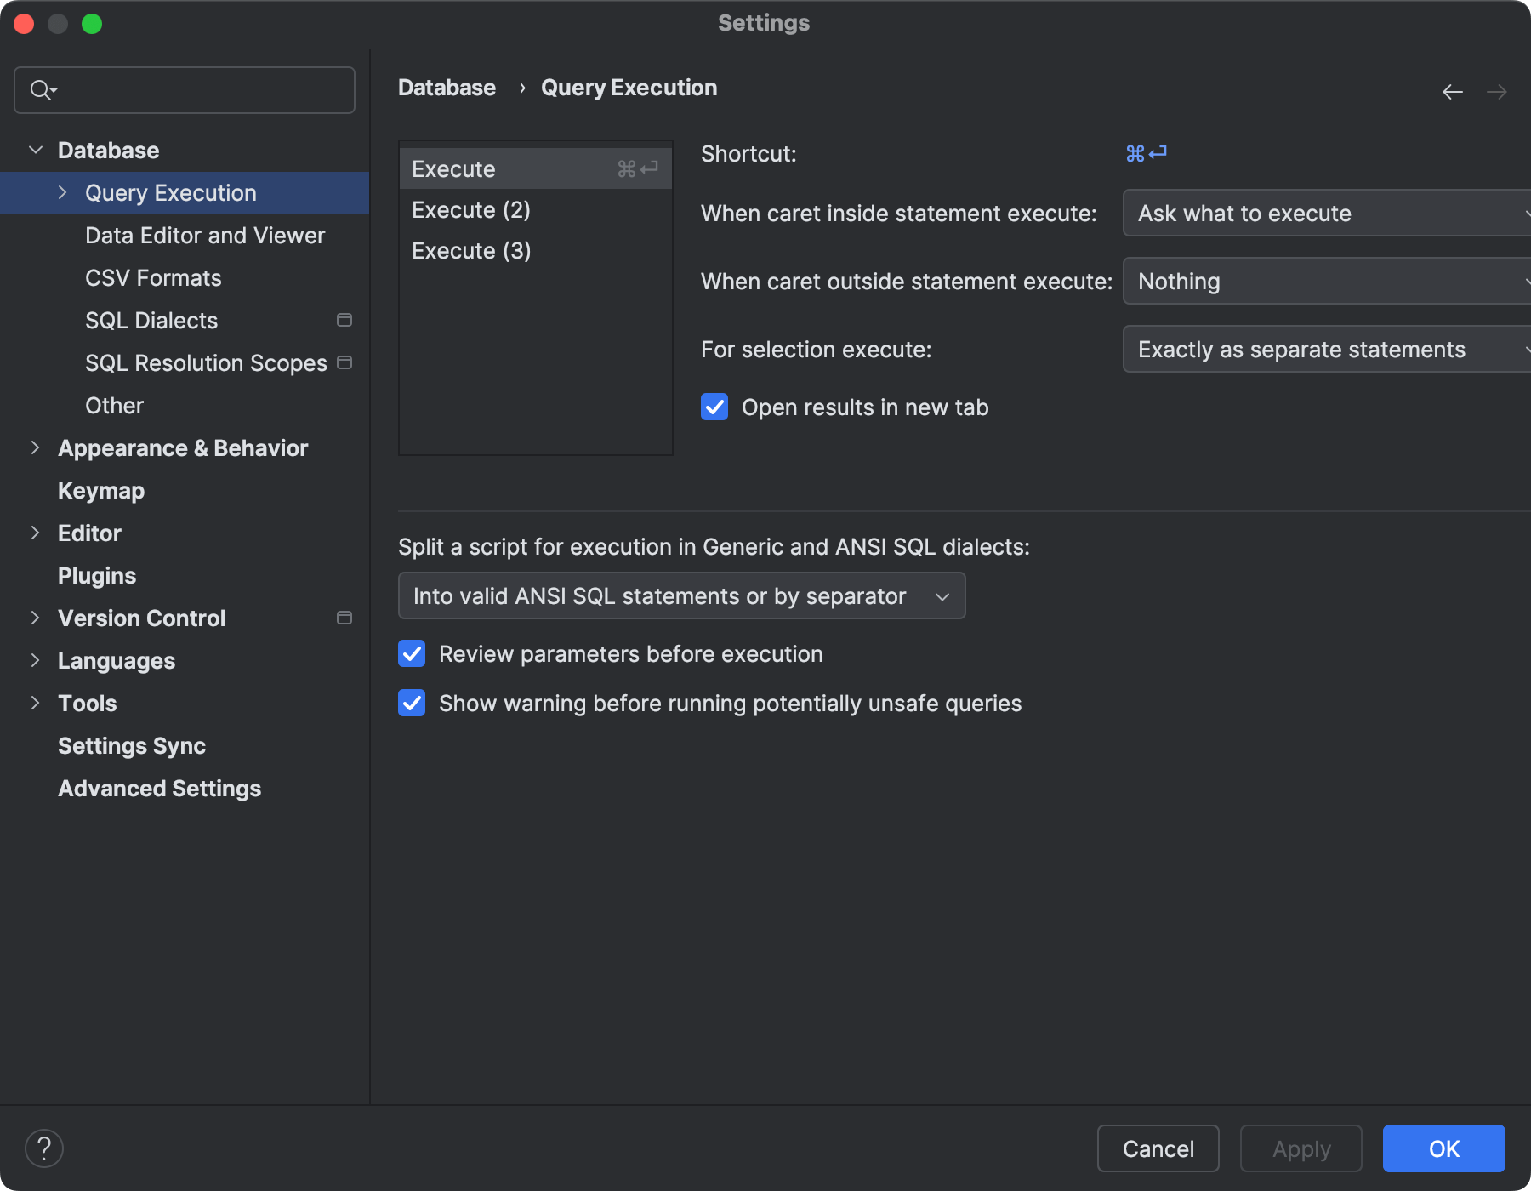Open the Keymap settings page
Viewport: 1531px width, 1191px height.
101,490
